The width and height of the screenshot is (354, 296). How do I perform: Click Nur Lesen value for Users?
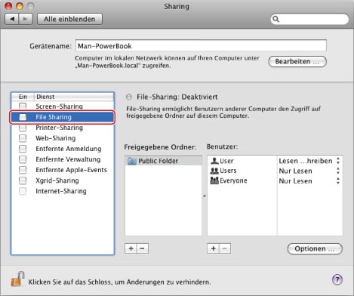click(295, 171)
